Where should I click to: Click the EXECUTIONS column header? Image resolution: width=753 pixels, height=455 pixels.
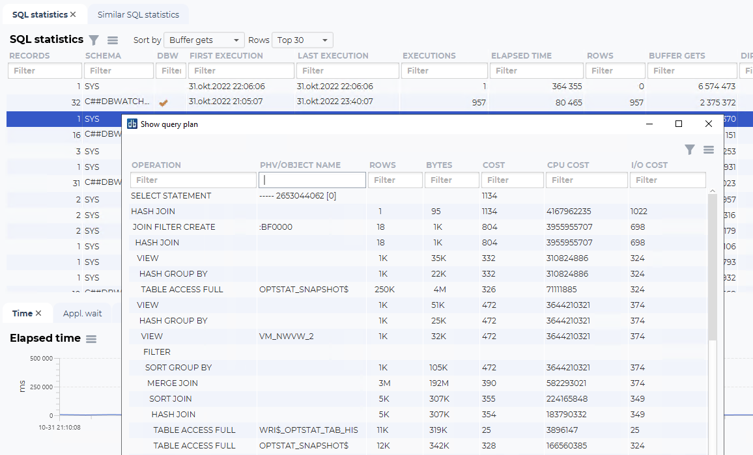point(427,56)
